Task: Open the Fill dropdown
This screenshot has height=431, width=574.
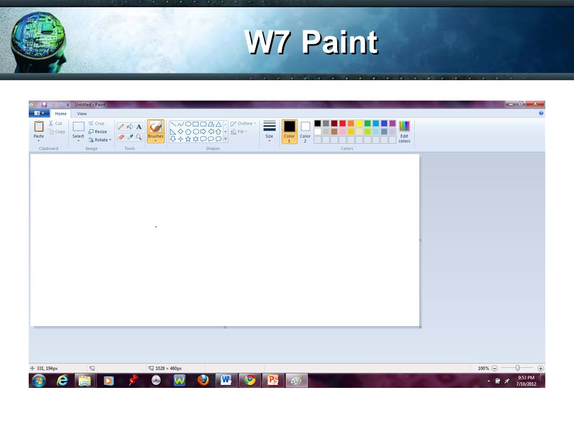Action: click(239, 132)
